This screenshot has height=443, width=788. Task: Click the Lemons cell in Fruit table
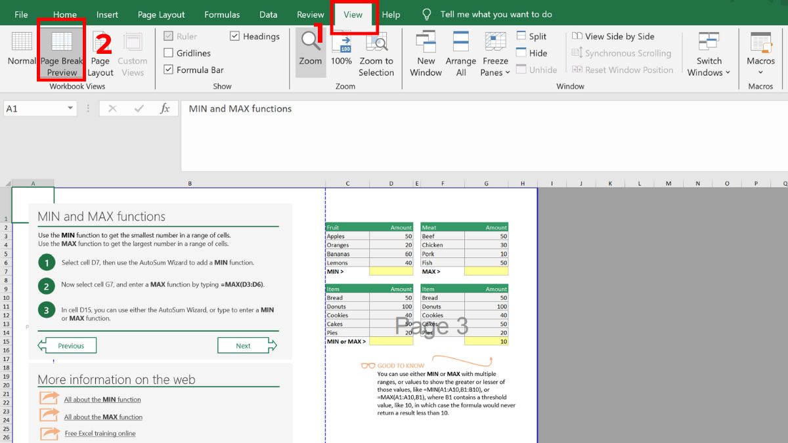point(347,263)
